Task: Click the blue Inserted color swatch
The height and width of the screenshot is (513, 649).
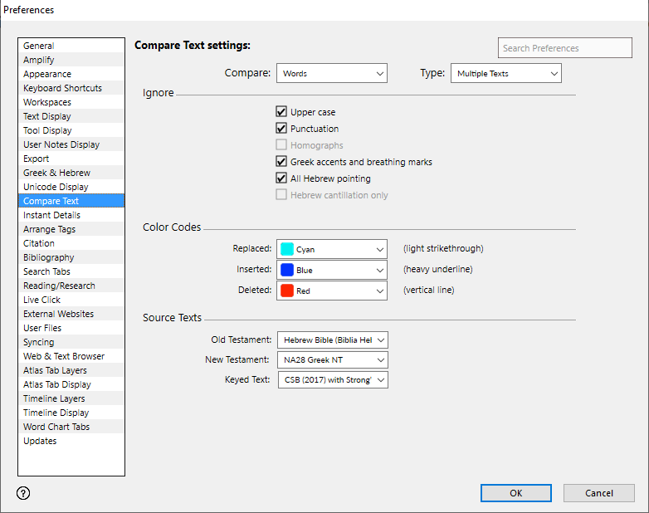Action: pyautogui.click(x=287, y=270)
